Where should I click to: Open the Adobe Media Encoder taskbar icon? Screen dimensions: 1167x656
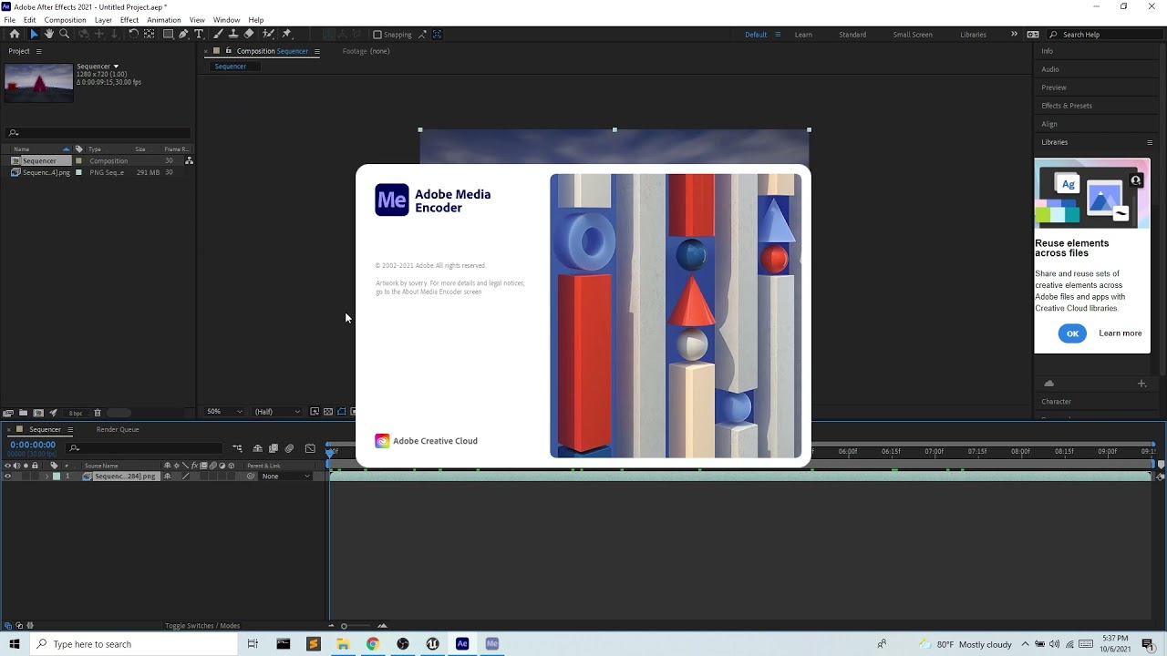point(492,644)
